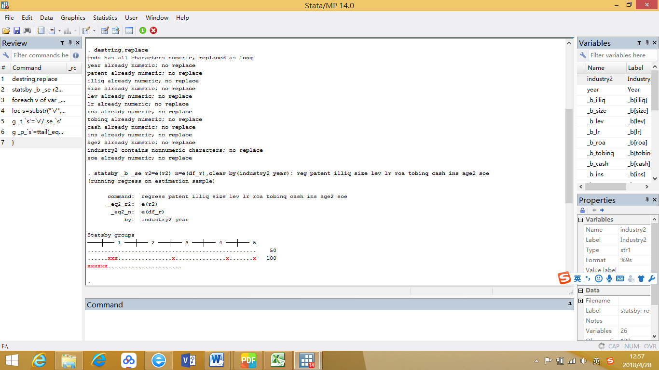Open the Graph icon dropdown arrow

pos(75,30)
